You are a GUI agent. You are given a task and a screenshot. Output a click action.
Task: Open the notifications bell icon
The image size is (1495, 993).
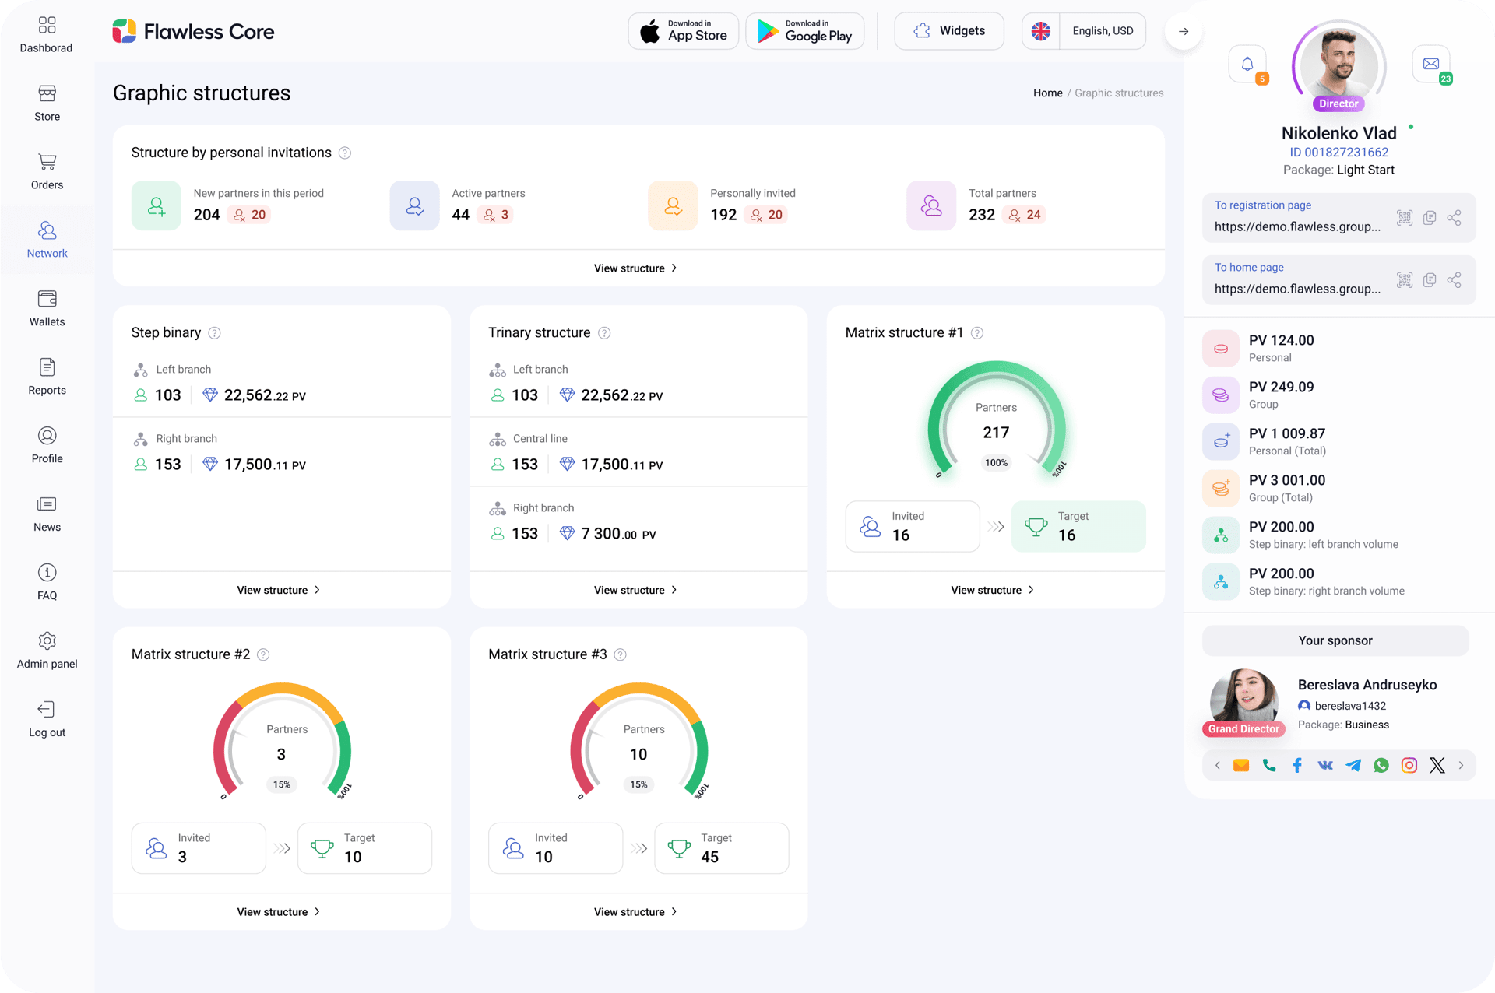pyautogui.click(x=1247, y=65)
